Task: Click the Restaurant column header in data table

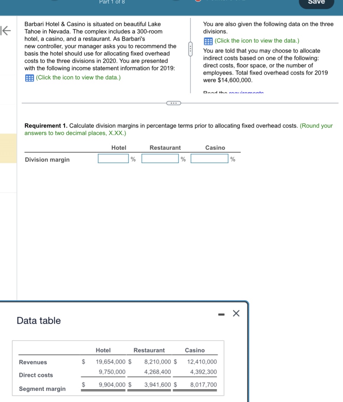Action: [x=149, y=350]
